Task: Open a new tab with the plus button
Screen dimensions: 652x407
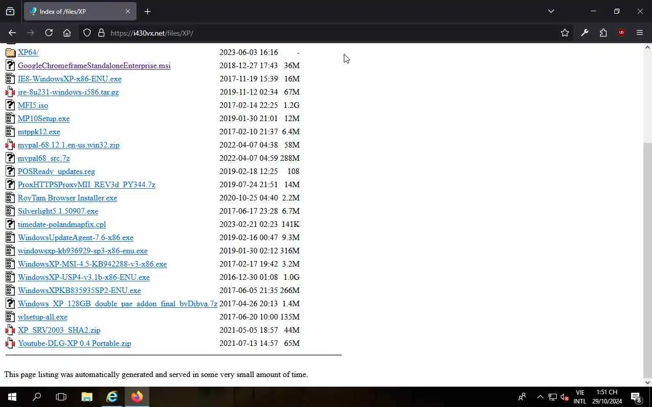Action: click(147, 11)
